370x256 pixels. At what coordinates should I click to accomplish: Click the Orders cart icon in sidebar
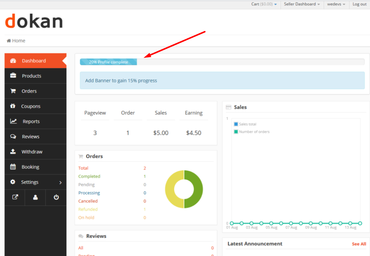[x=13, y=91]
